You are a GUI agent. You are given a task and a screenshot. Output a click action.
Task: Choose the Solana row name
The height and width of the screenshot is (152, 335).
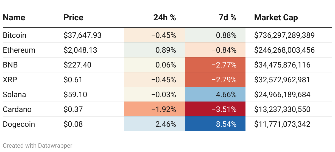(x=14, y=95)
